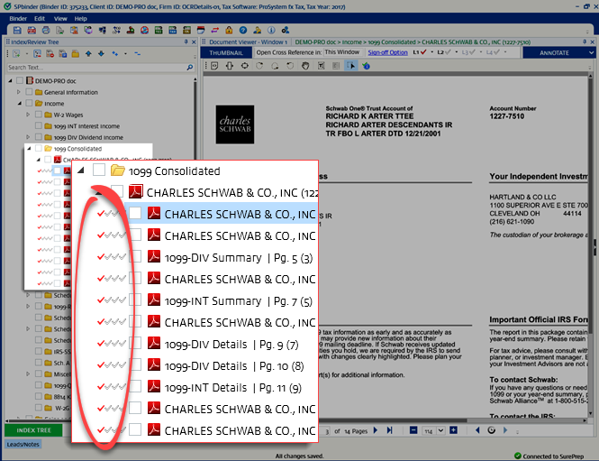Open the Sign-off Option link
Image resolution: width=599 pixels, height=461 pixels.
pos(387,52)
